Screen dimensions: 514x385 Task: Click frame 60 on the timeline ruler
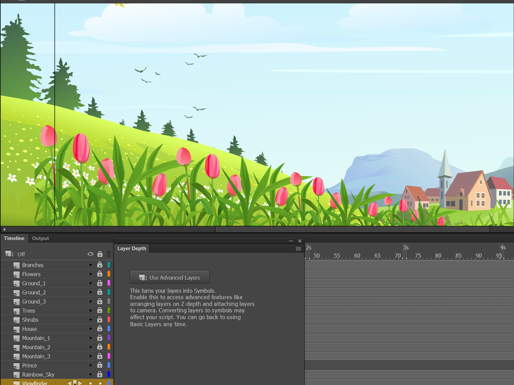coord(357,256)
